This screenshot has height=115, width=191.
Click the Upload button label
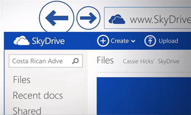pos(168,41)
